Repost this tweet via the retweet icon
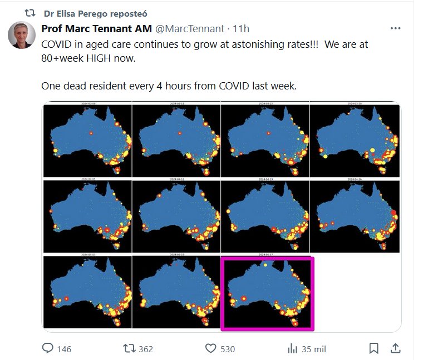The height and width of the screenshot is (360, 423). pos(129,348)
